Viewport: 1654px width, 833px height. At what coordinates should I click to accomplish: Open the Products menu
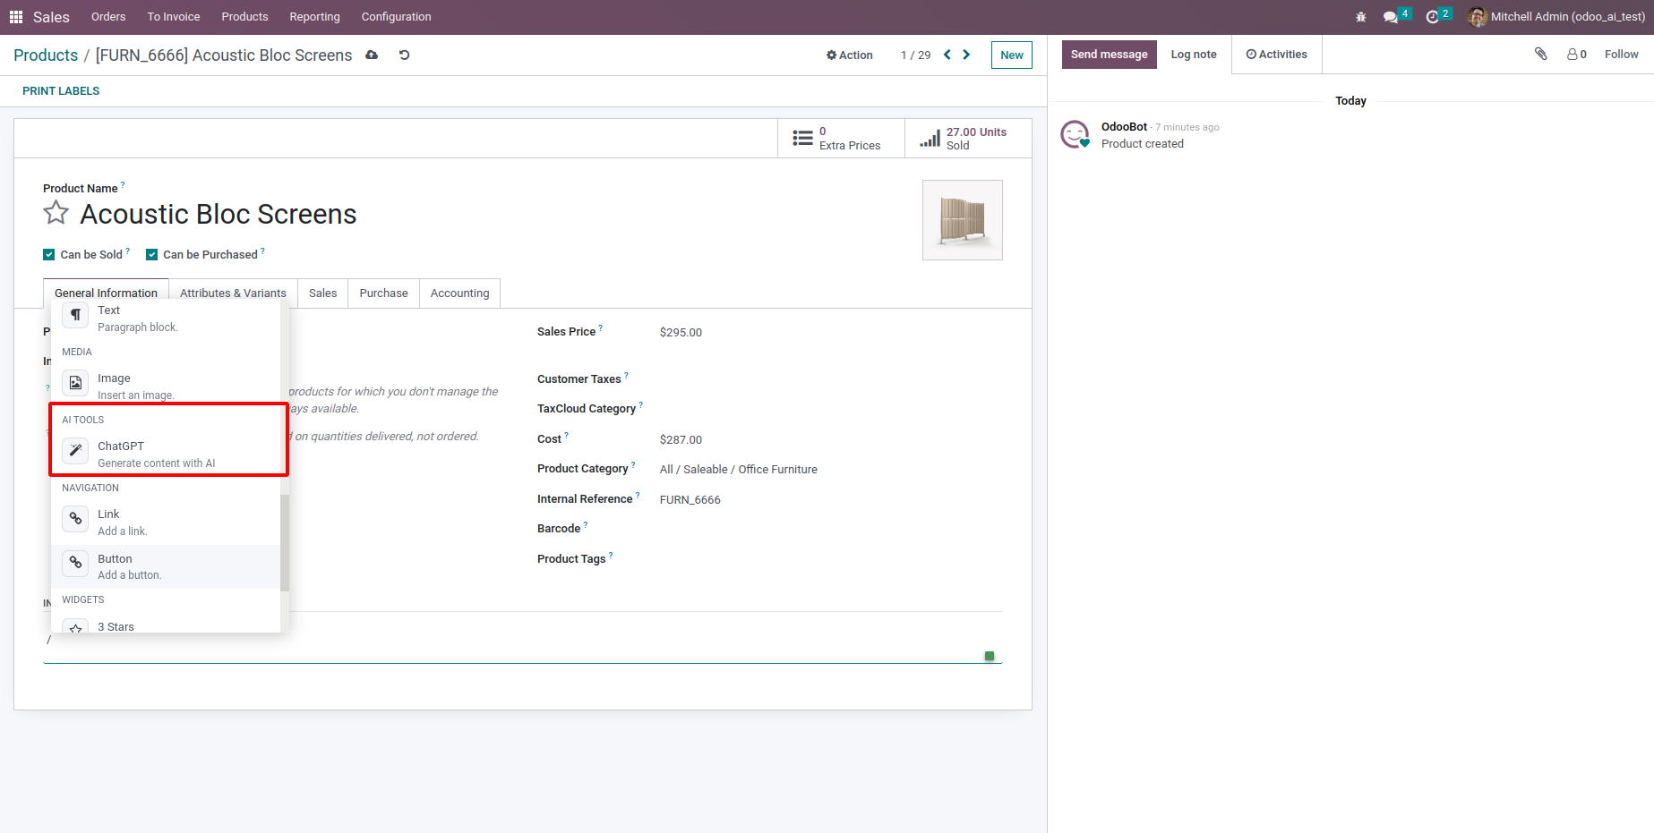(244, 17)
